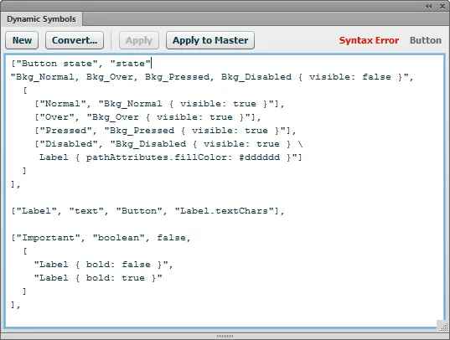This screenshot has width=450, height=340.
Task: Click the greyed-out Apply button
Action: [x=139, y=40]
